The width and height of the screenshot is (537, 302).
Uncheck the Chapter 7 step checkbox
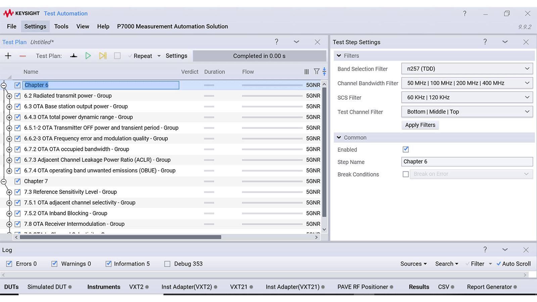click(18, 181)
